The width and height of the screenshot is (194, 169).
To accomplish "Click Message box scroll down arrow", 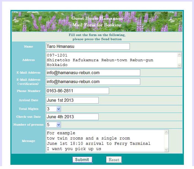I will pos(166,150).
